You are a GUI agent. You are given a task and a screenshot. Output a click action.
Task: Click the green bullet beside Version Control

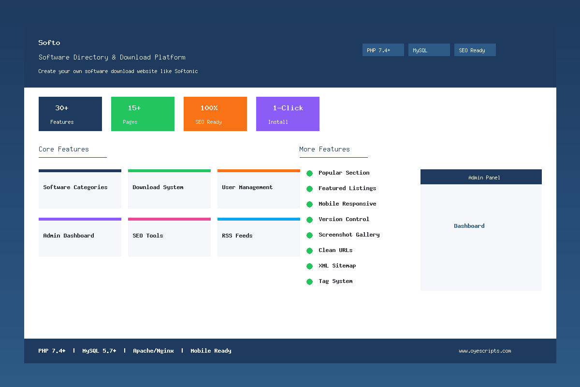click(x=309, y=220)
